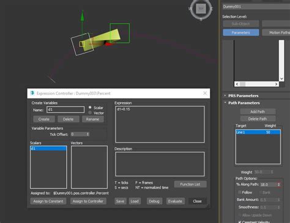This screenshot has width=290, height=223.
Task: Click the Tick Offset spinner arrows
Action: (87, 134)
